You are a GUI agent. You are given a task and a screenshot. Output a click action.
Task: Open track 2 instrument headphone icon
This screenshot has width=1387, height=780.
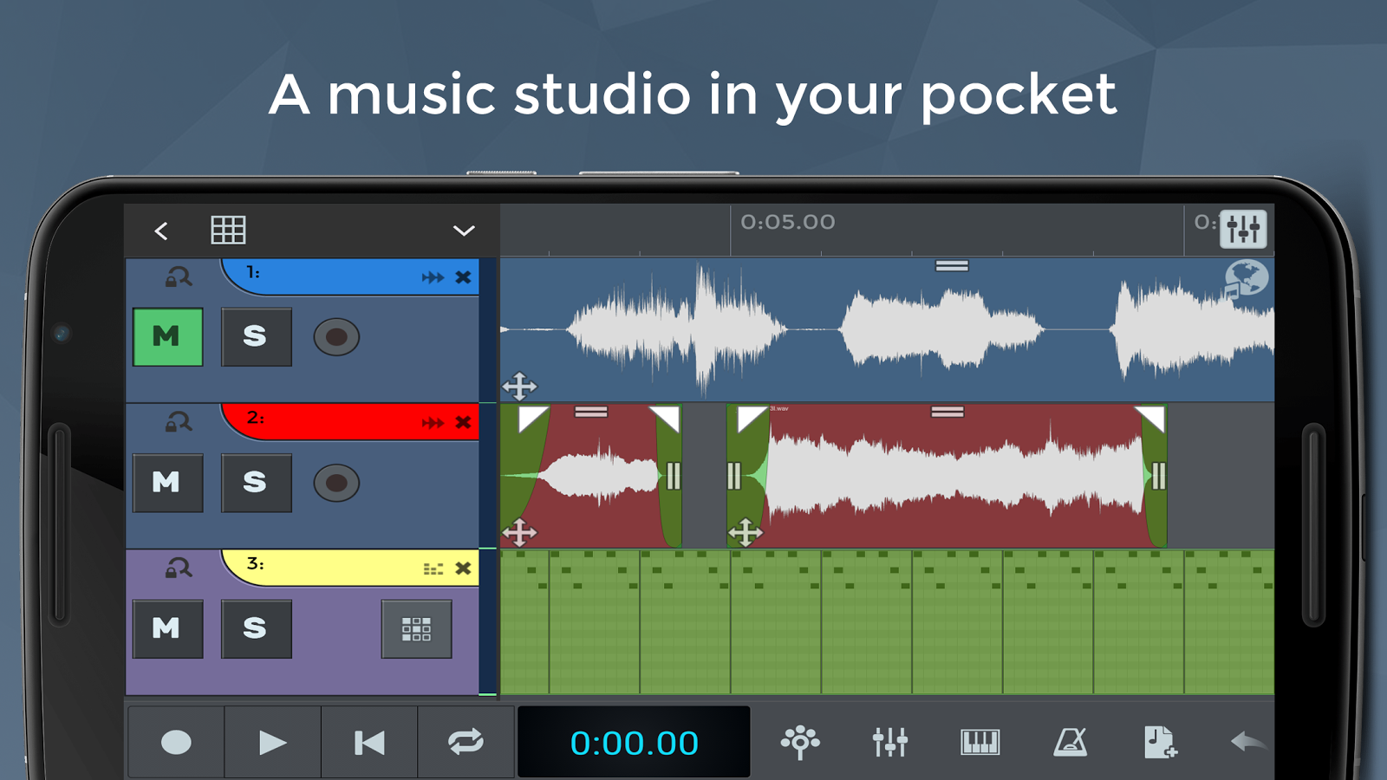point(179,422)
